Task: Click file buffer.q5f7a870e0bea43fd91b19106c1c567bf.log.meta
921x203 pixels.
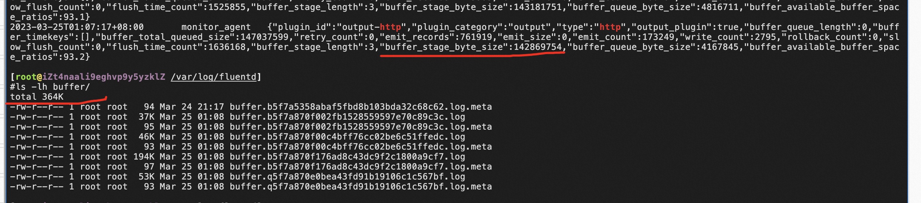Action: [x=361, y=187]
